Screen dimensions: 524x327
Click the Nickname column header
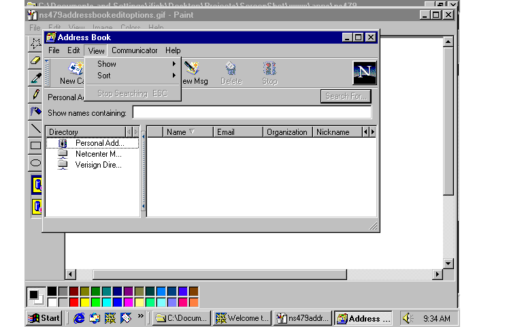click(338, 132)
